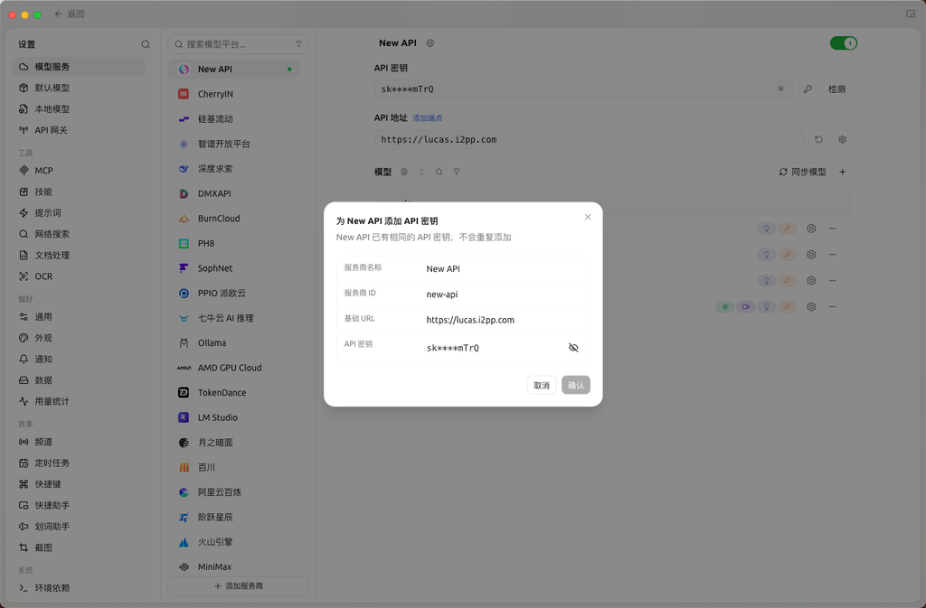
Task: Click the new-api provider ID value
Action: (441, 295)
